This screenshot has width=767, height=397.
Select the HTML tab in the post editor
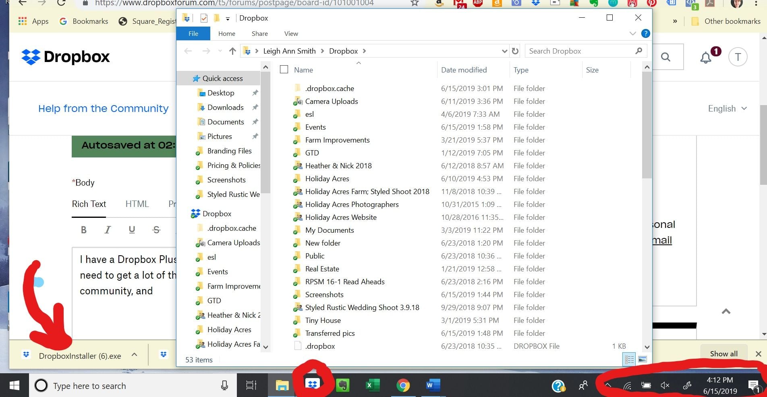pos(137,204)
